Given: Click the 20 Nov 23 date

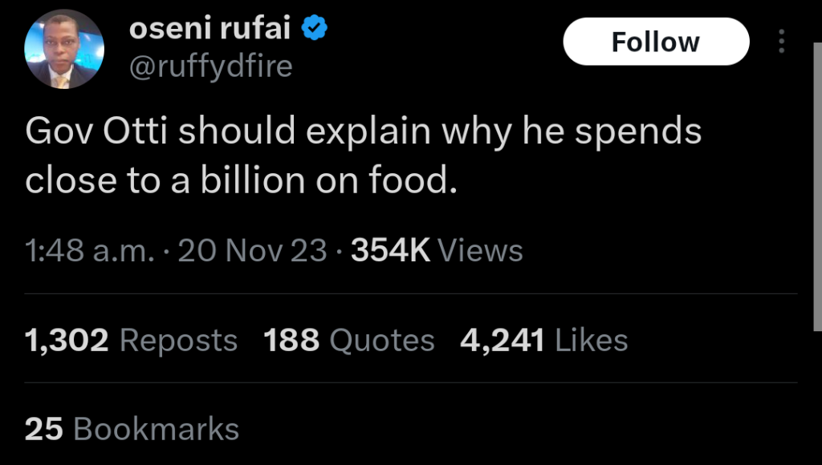Looking at the screenshot, I should coord(252,251).
